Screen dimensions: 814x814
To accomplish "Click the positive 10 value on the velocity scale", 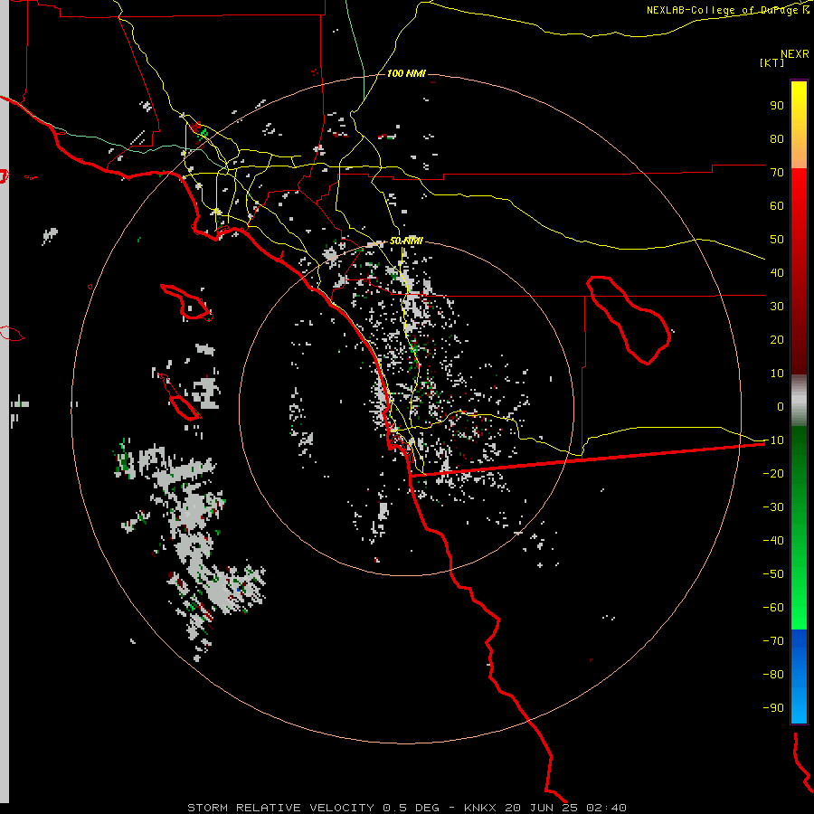I will click(777, 374).
